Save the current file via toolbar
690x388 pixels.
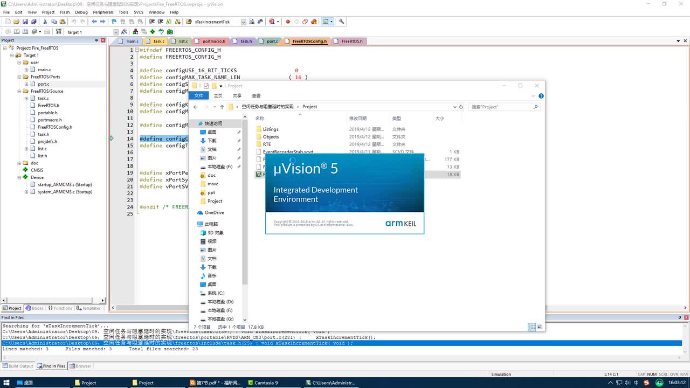[x=25, y=22]
